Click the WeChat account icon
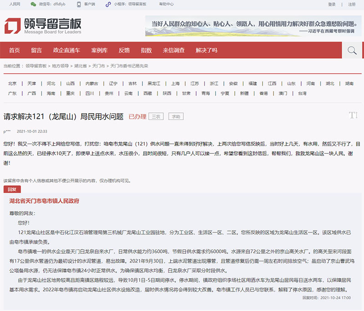The image size is (364, 311). pyautogui.click(x=33, y=4)
